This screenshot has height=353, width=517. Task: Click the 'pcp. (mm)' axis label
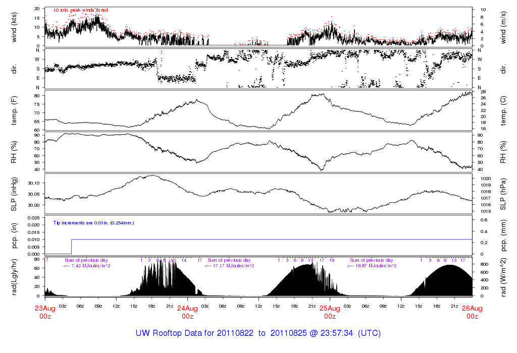pos(502,236)
